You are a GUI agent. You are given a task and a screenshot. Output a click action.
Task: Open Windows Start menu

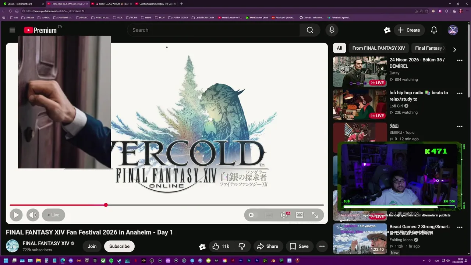6,261
